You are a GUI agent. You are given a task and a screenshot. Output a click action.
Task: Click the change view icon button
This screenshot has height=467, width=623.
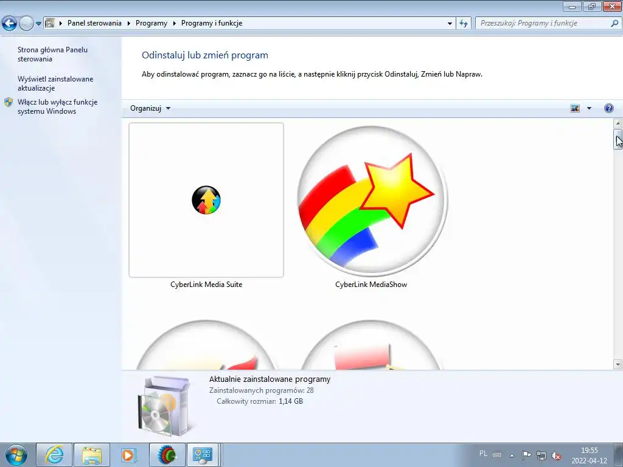(575, 108)
